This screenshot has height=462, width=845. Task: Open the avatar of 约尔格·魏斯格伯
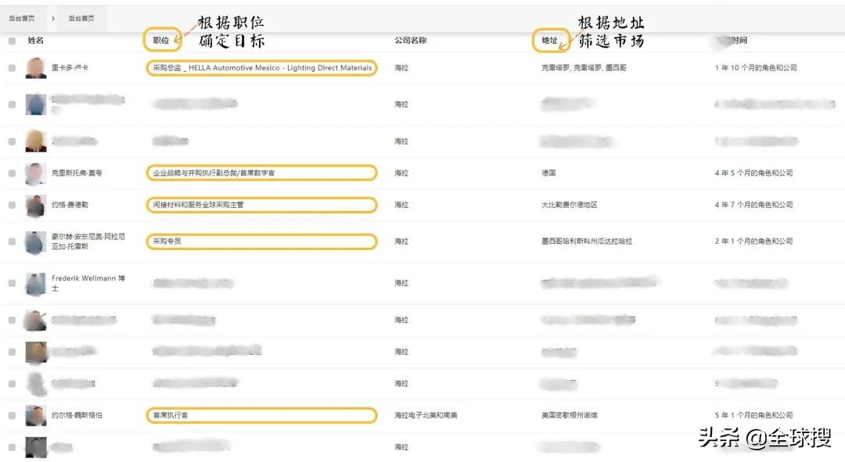pyautogui.click(x=34, y=414)
